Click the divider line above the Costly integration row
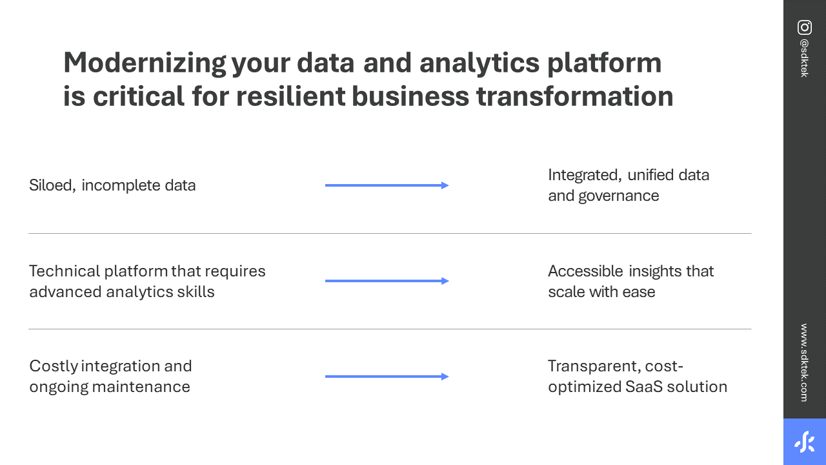The height and width of the screenshot is (465, 826). (390, 329)
